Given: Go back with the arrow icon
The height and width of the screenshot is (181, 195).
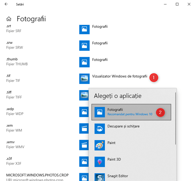Looking at the screenshot, I should [6, 4].
